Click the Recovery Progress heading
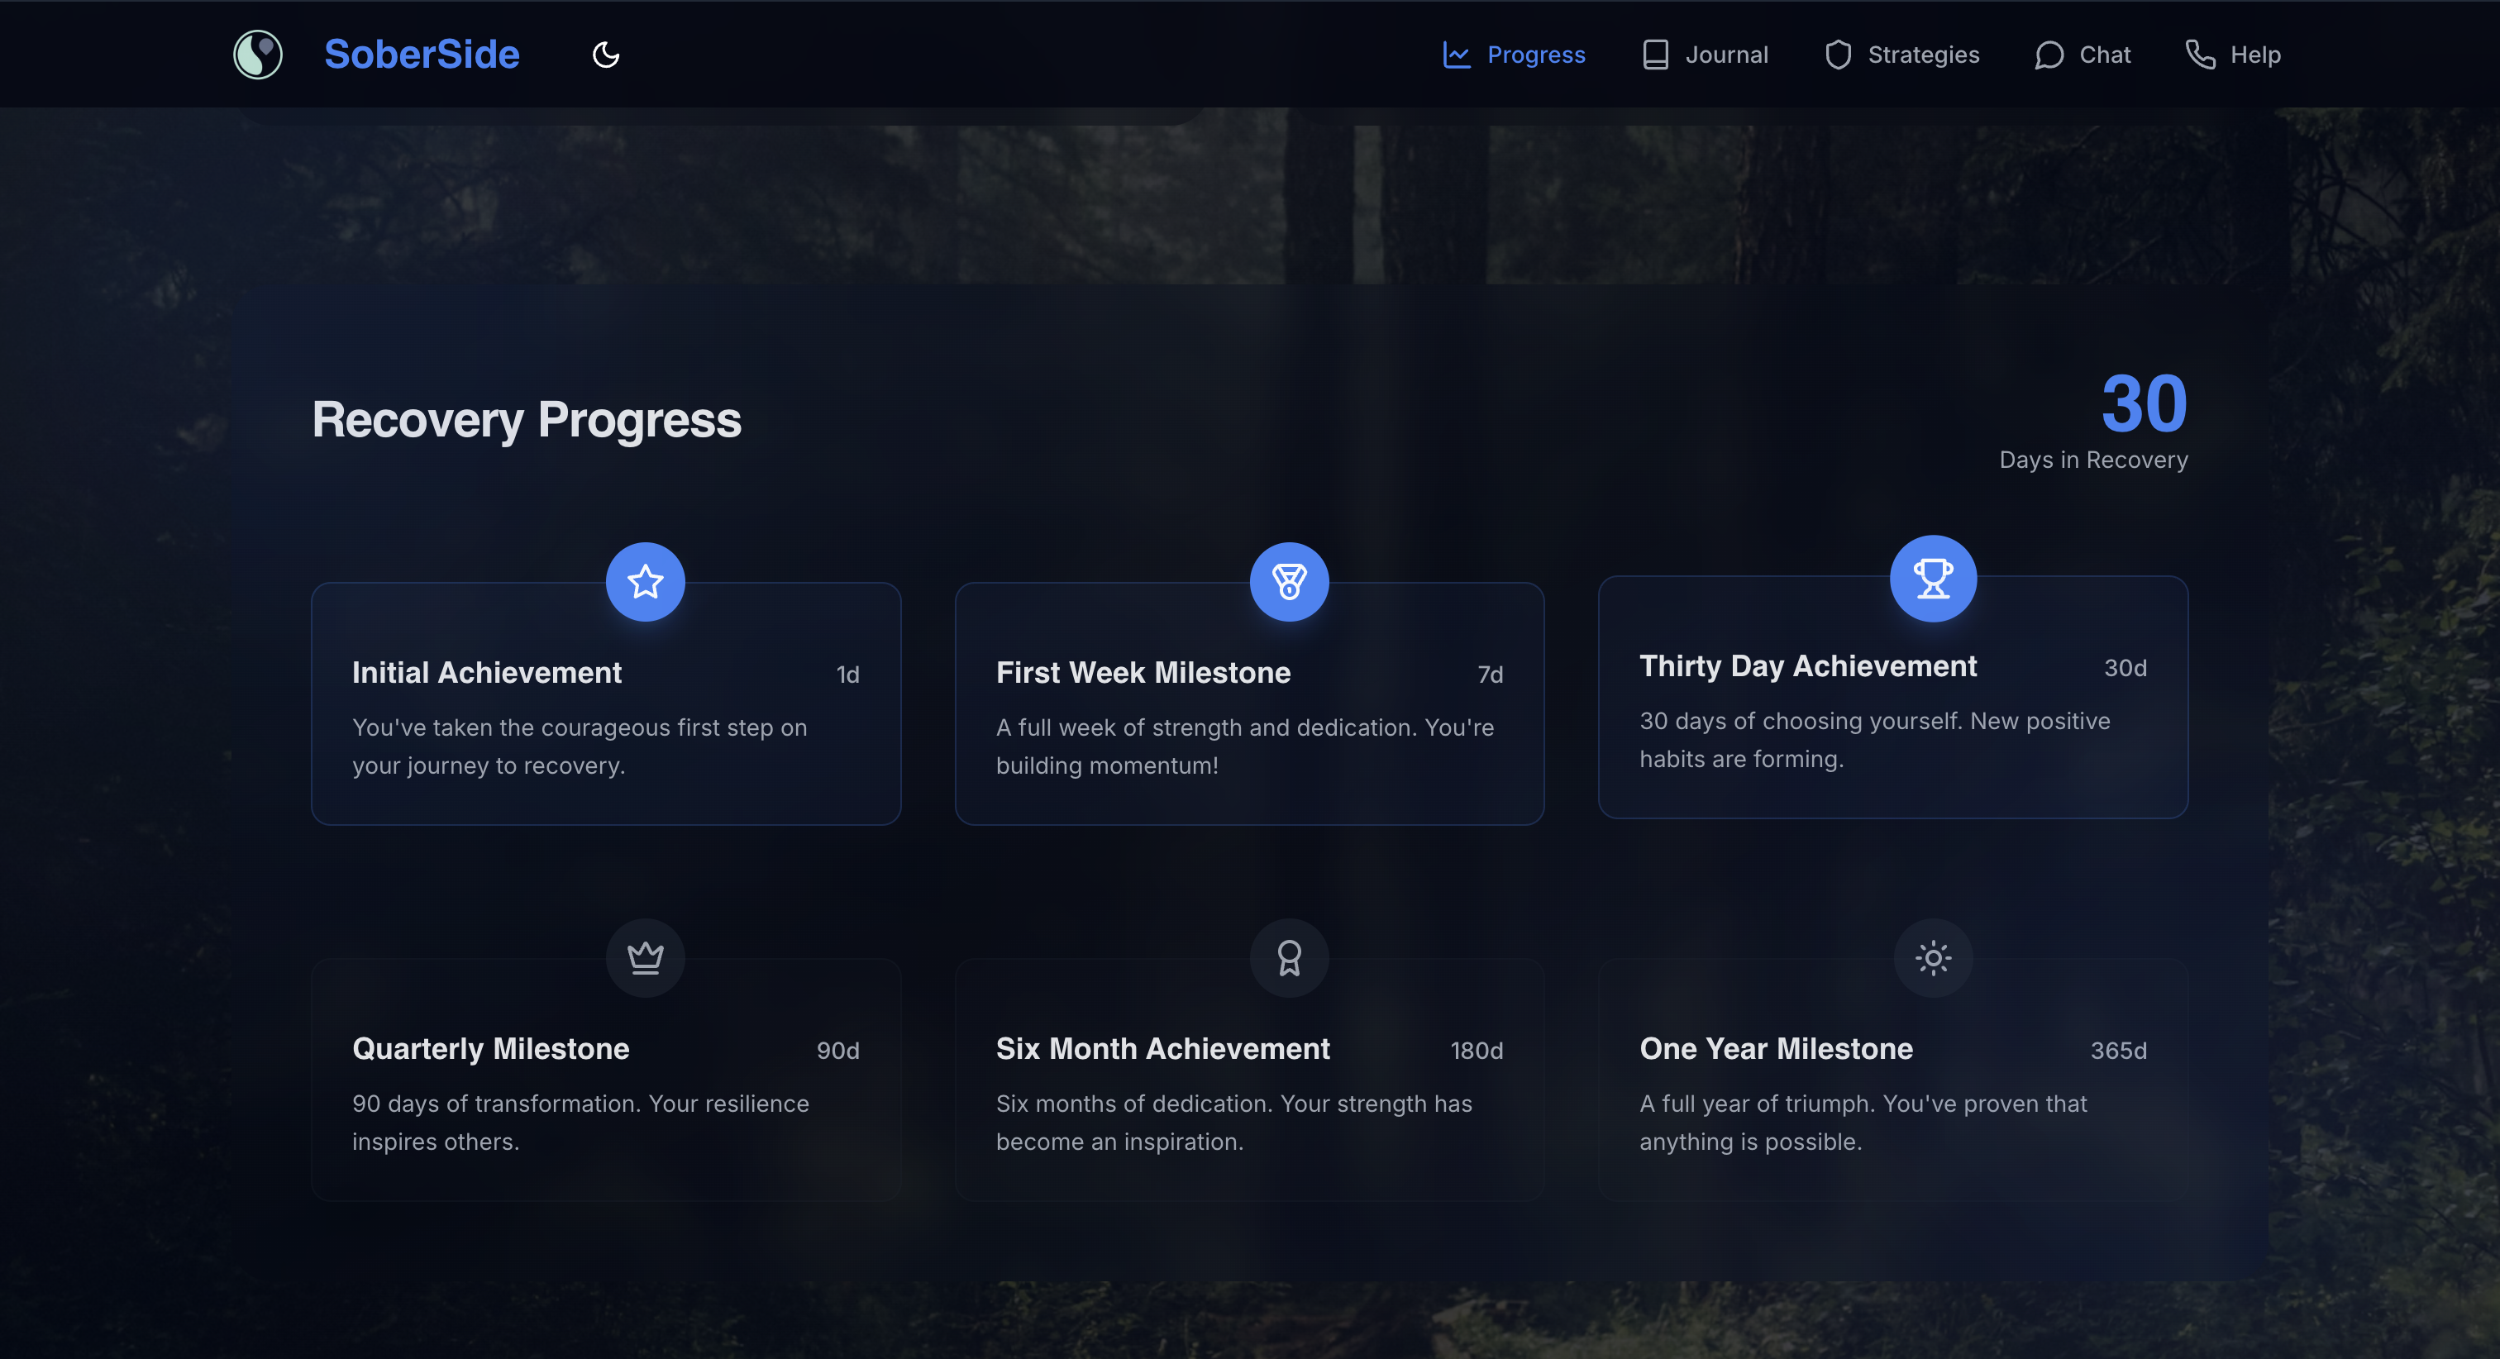Viewport: 2500px width, 1359px height. coord(526,419)
